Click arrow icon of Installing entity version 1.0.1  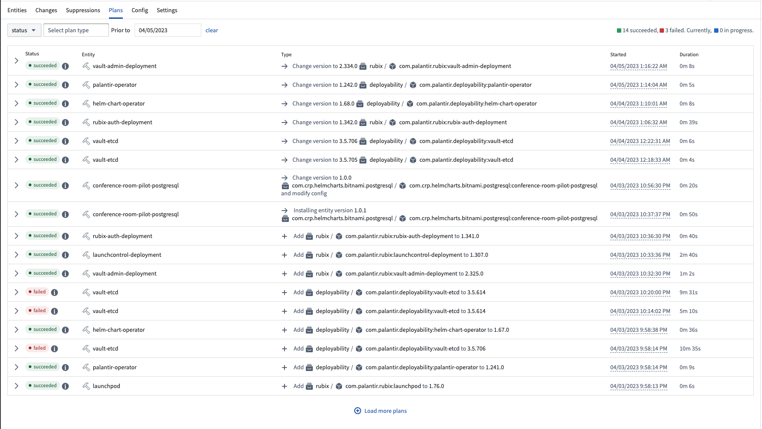(x=284, y=211)
